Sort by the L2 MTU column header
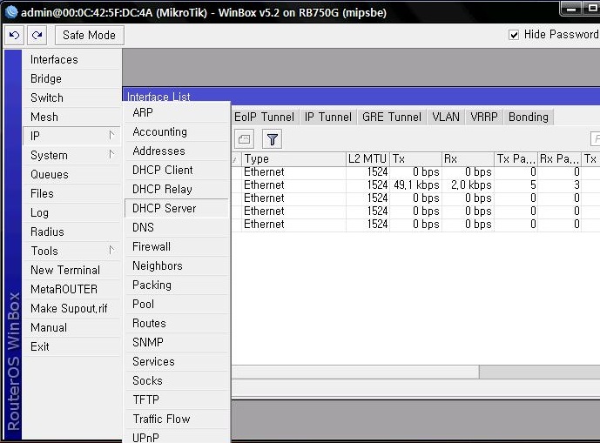Screen dimensions: 600x443 coord(367,158)
